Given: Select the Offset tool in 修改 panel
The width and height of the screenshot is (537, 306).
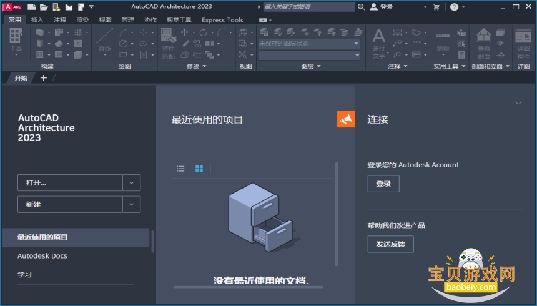Looking at the screenshot, I should click(197, 54).
